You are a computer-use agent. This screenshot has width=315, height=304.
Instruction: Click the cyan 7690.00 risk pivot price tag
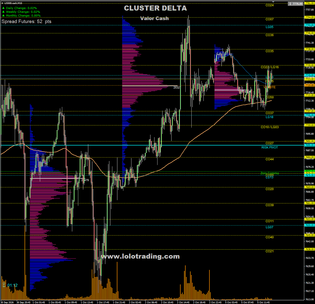(309, 145)
